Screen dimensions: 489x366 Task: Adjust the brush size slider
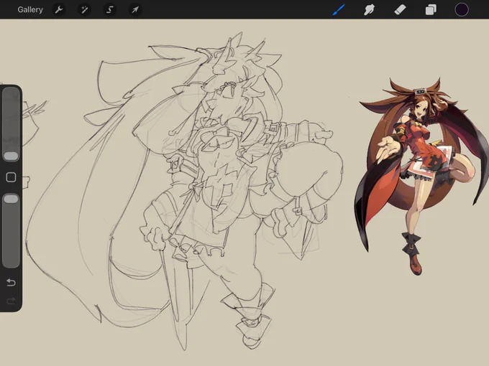coord(11,124)
